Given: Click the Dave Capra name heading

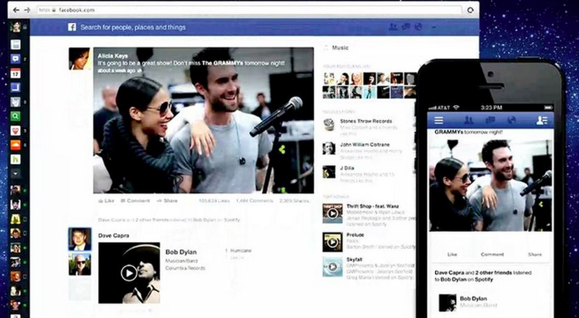Looking at the screenshot, I should pyautogui.click(x=114, y=236).
